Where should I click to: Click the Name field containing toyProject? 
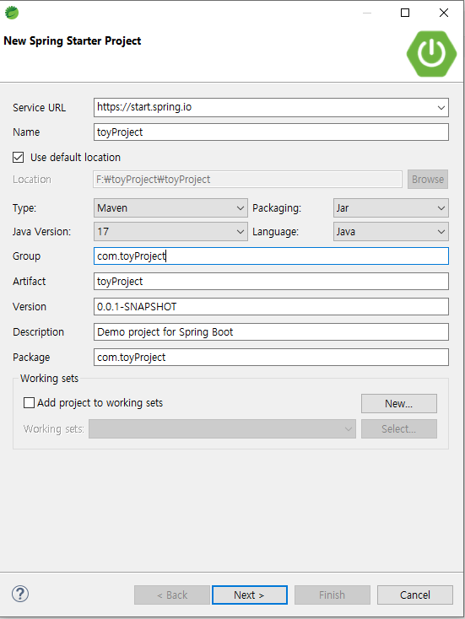pos(271,132)
